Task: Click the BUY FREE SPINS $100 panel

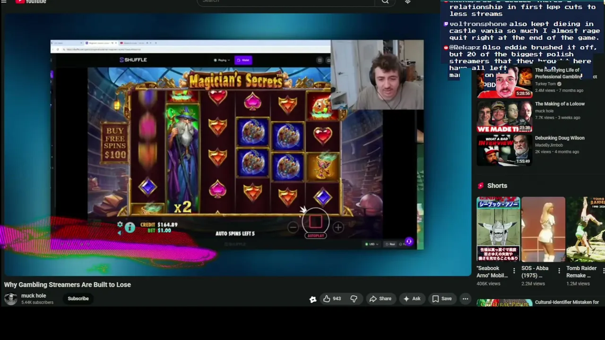Action: click(115, 143)
